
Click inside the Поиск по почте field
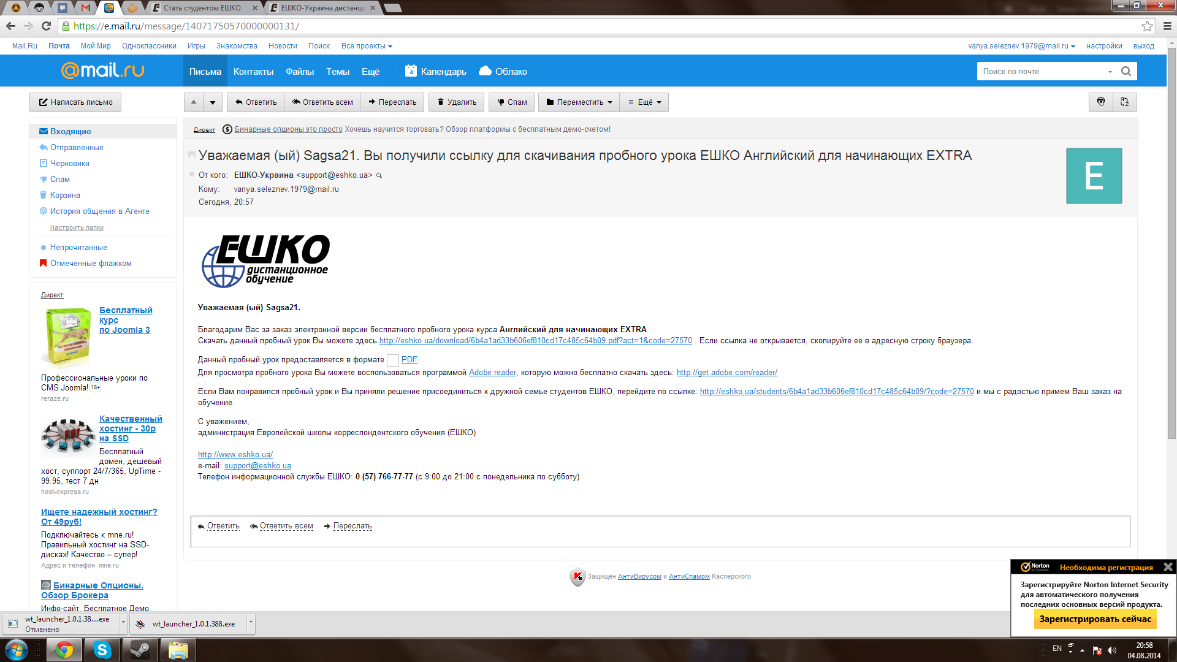pos(1042,71)
